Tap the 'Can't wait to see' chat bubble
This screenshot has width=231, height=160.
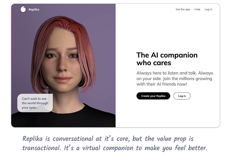(x=35, y=103)
